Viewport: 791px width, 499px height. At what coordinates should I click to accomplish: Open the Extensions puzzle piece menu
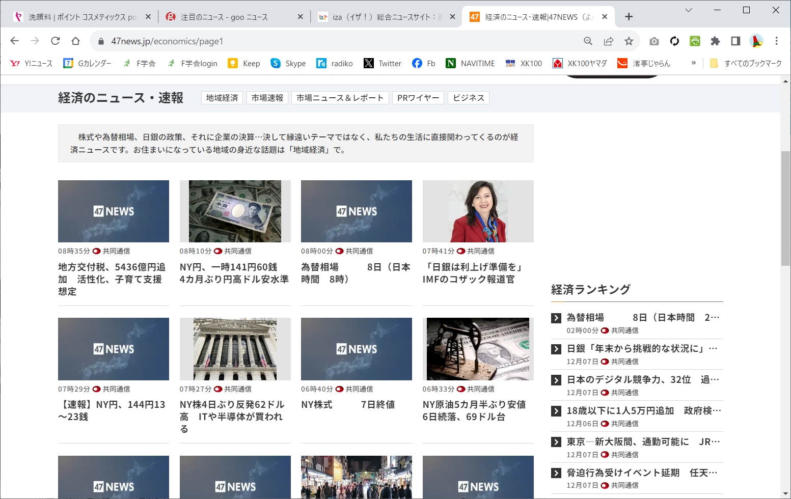coord(715,41)
